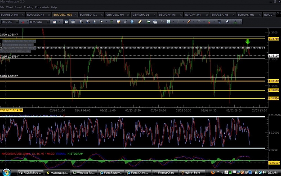Click the blue globe icon

tap(132, 22)
